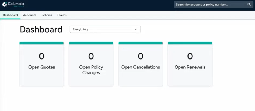Viewport: 255px width, 111px height.
Task: Open the Open Quotes card
Action: coord(42,64)
